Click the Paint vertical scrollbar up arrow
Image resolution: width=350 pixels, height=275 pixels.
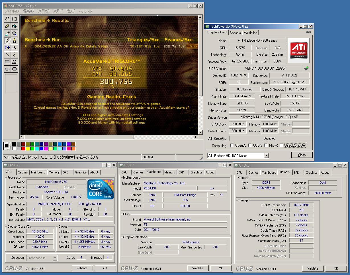(x=200, y=18)
